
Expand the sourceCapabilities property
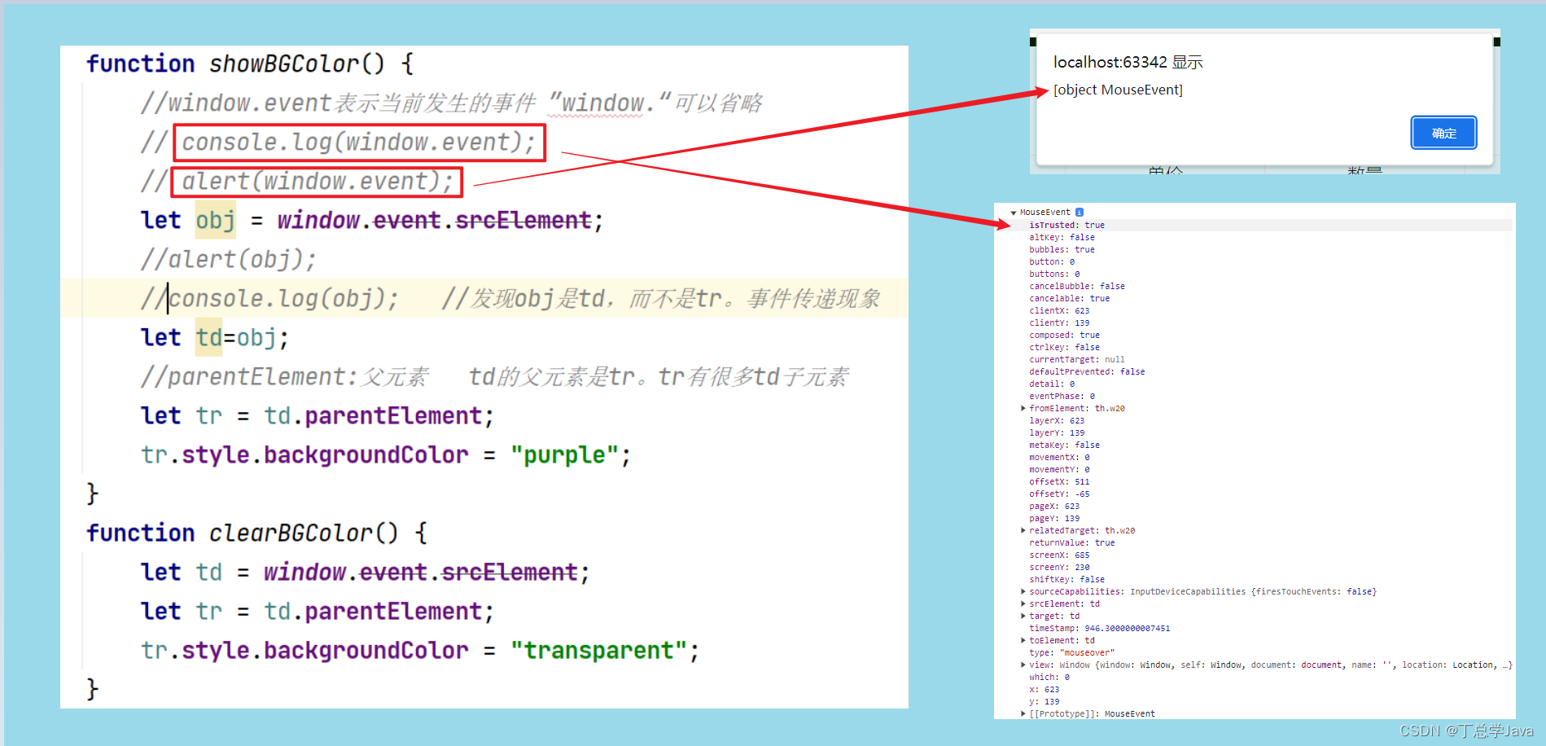point(1023,591)
